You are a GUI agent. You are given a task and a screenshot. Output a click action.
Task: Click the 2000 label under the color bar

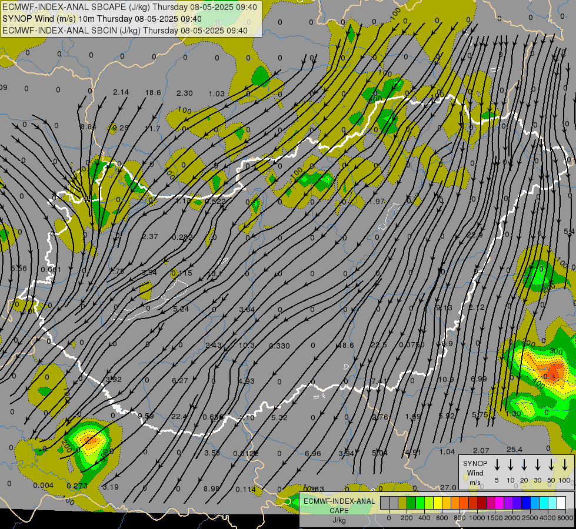[x=512, y=518]
